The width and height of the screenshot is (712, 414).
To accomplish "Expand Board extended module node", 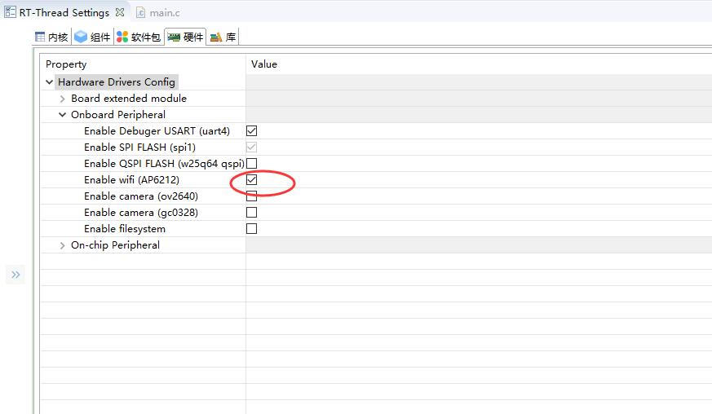I will [63, 99].
